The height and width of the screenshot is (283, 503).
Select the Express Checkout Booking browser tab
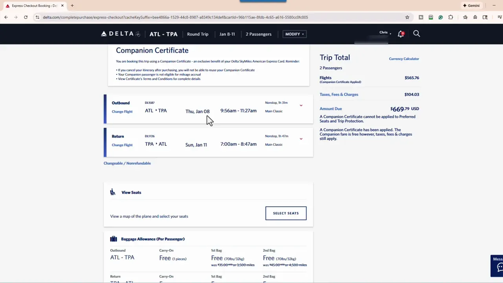pyautogui.click(x=33, y=6)
